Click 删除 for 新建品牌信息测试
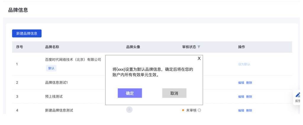The height and width of the screenshot is (125, 303). click(x=249, y=111)
